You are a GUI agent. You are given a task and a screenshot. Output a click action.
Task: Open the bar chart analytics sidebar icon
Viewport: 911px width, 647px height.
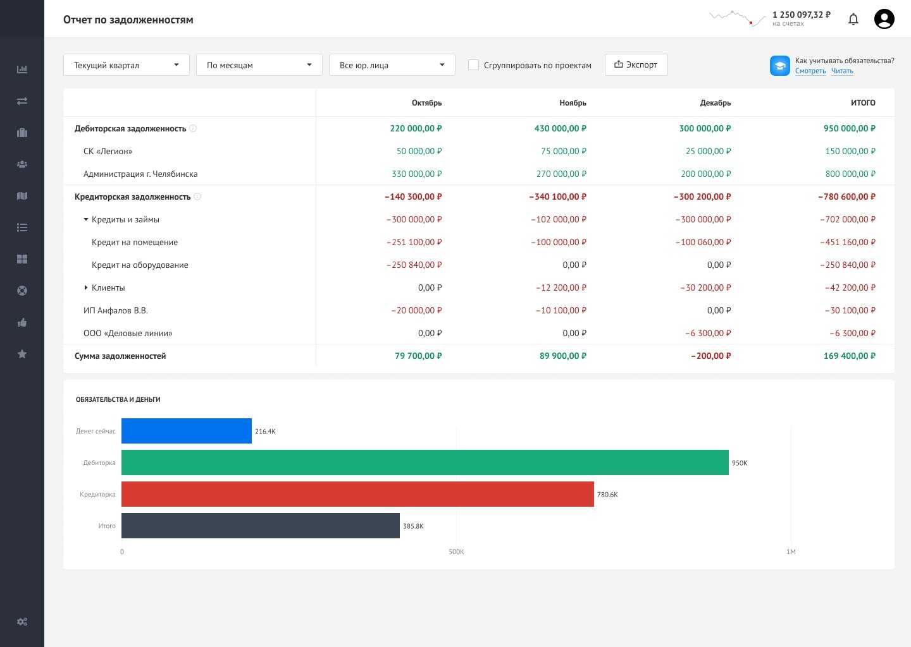pyautogui.click(x=22, y=70)
